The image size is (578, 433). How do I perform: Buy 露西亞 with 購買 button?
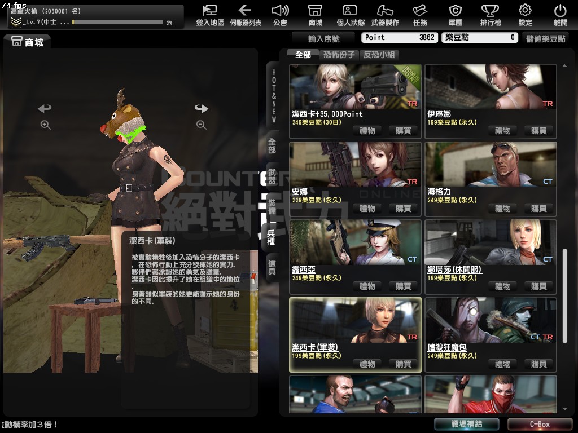[x=403, y=286]
